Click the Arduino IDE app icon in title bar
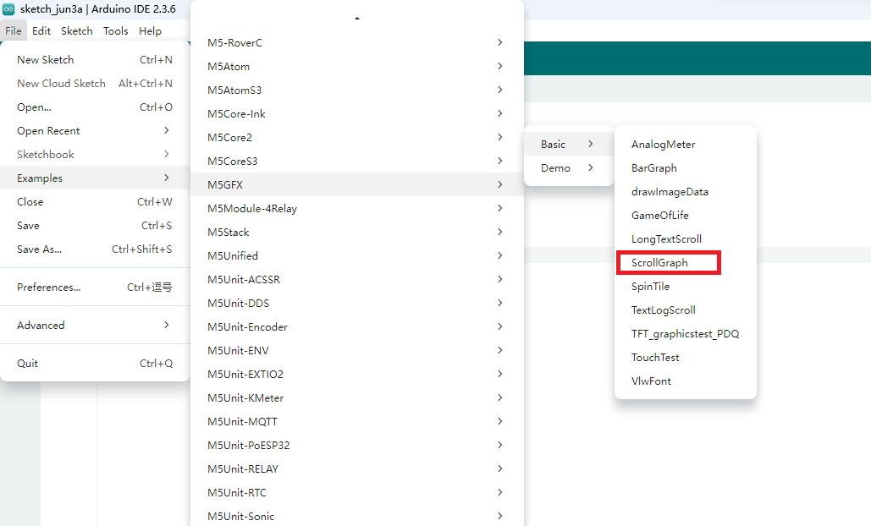The width and height of the screenshot is (871, 526). (8, 8)
